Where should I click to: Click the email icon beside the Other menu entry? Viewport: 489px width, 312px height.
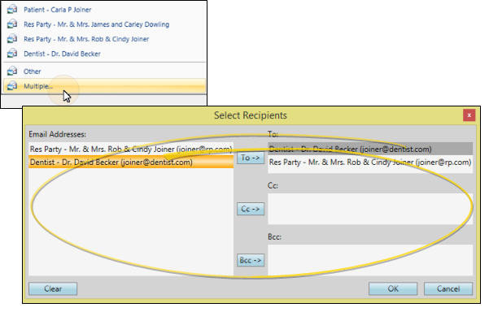12,71
